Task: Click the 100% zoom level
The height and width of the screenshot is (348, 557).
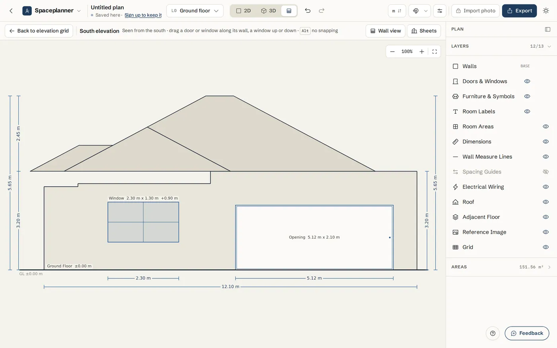Action: [x=407, y=52]
